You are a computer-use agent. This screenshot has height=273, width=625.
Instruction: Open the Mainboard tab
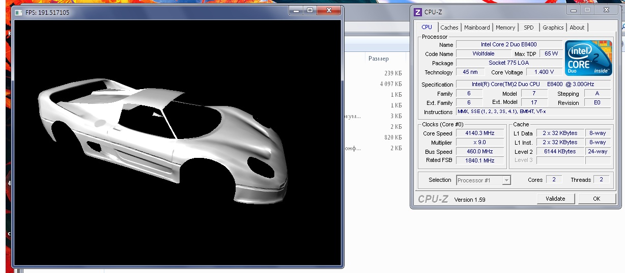(477, 28)
